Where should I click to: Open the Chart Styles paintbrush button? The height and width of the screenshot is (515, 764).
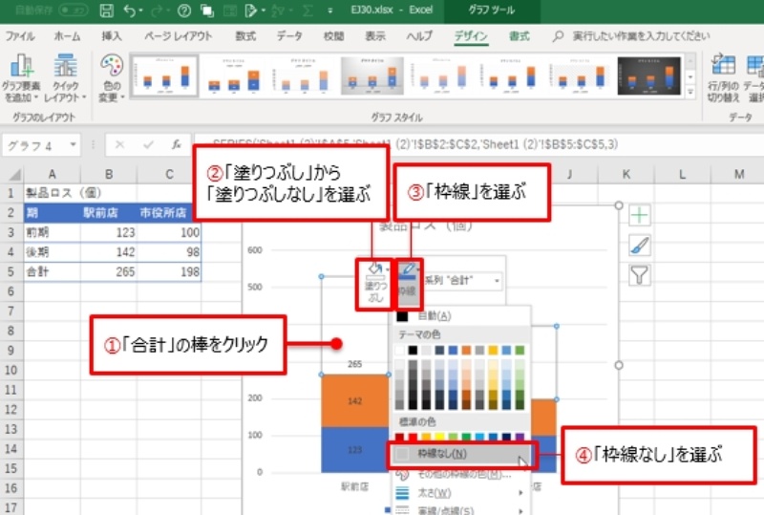point(640,246)
